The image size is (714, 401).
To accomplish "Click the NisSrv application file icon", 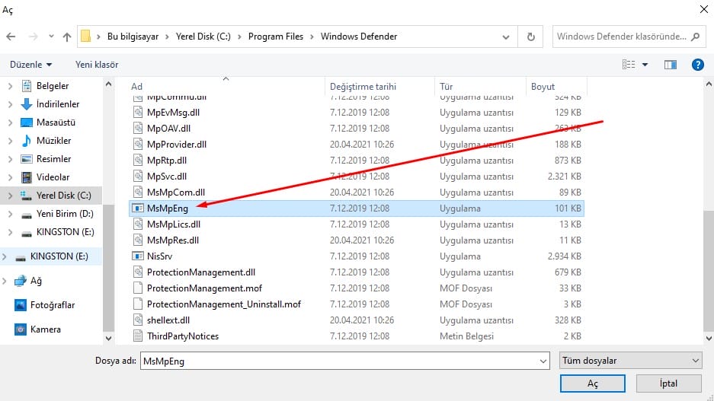I will click(138, 256).
